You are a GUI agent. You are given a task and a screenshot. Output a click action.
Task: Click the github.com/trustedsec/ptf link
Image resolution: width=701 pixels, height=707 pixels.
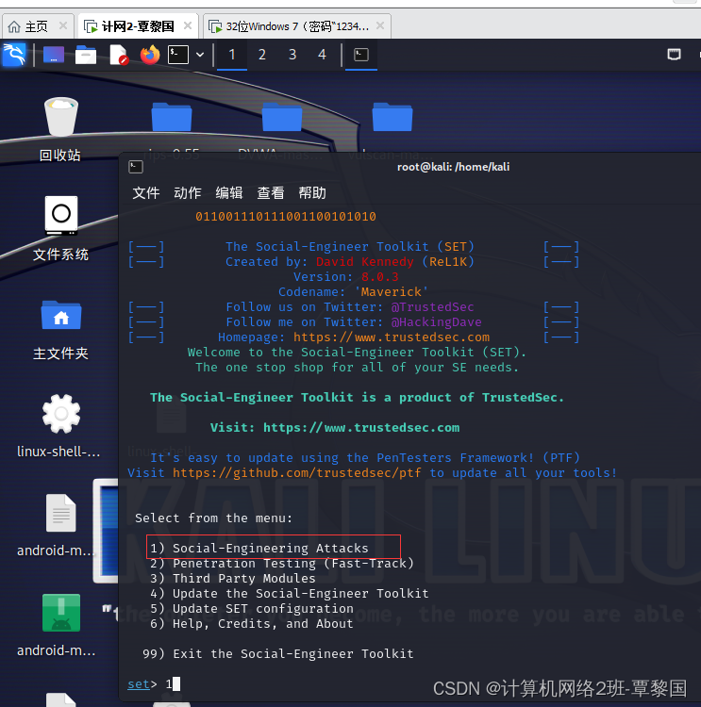click(297, 473)
